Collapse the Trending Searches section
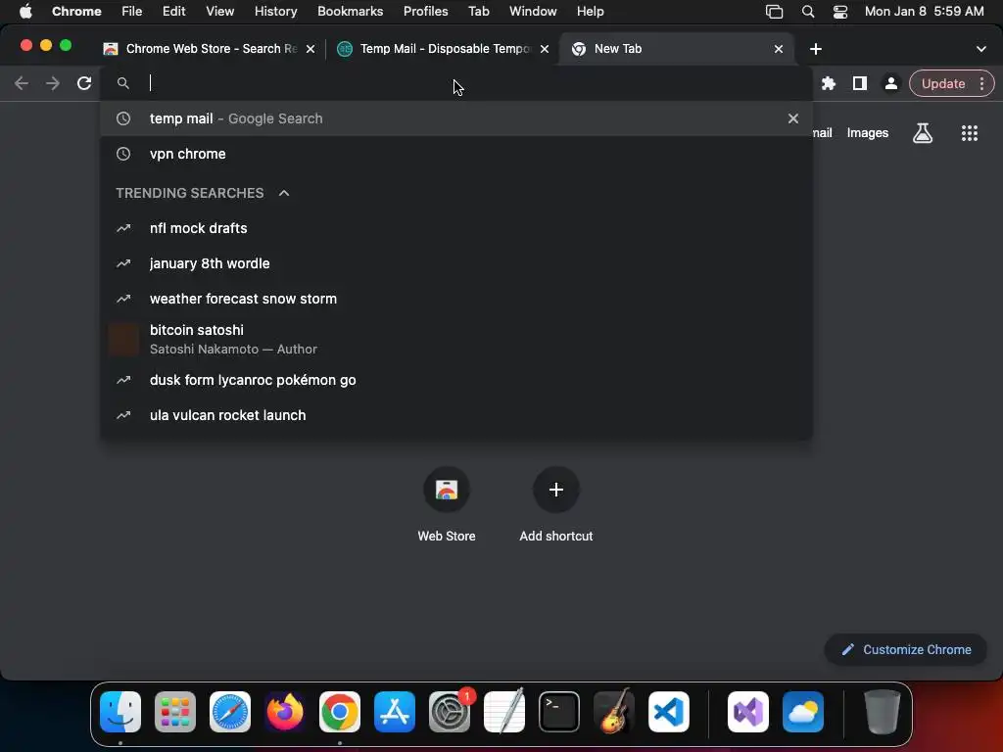 [284, 193]
